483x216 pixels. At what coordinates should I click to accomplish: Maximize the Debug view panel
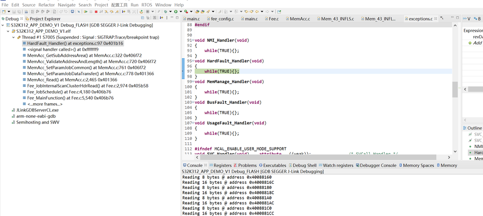tap(177, 17)
